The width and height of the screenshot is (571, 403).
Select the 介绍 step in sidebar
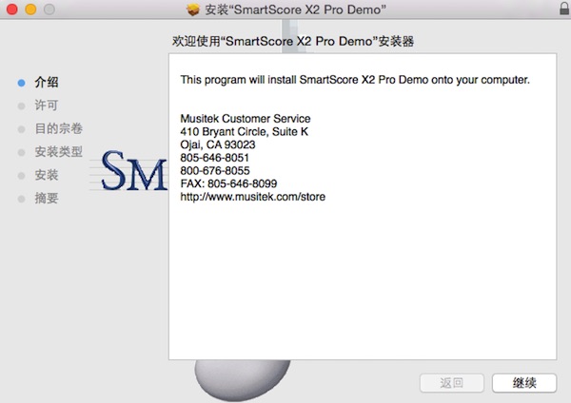click(47, 82)
